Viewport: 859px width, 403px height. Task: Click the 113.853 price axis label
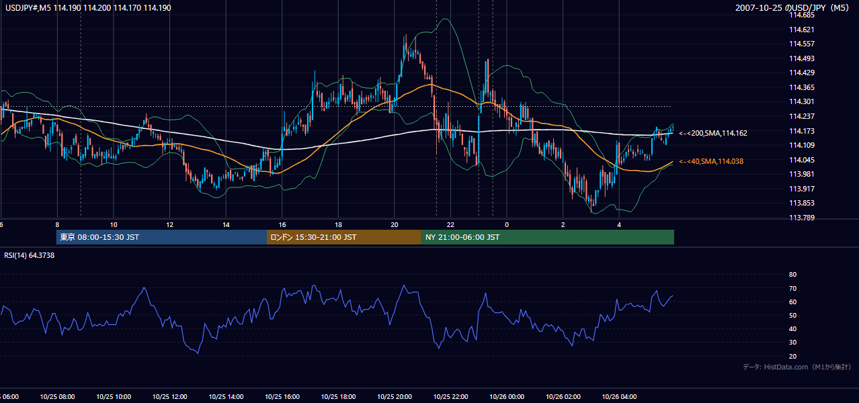(x=801, y=203)
